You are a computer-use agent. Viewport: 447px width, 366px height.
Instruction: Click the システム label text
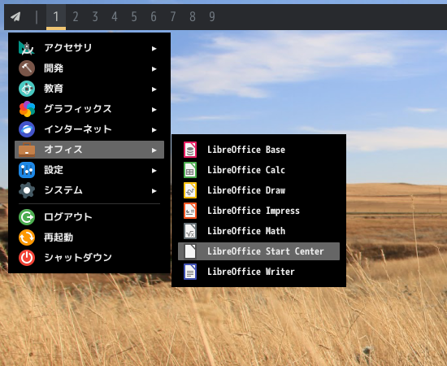click(x=63, y=190)
